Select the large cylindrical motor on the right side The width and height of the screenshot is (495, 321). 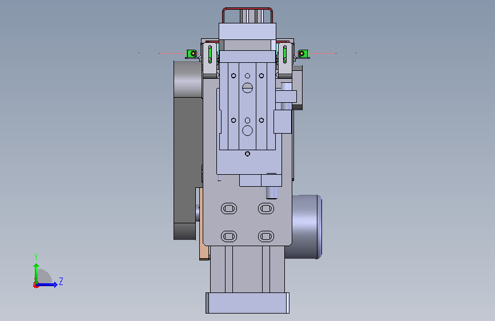point(305,227)
